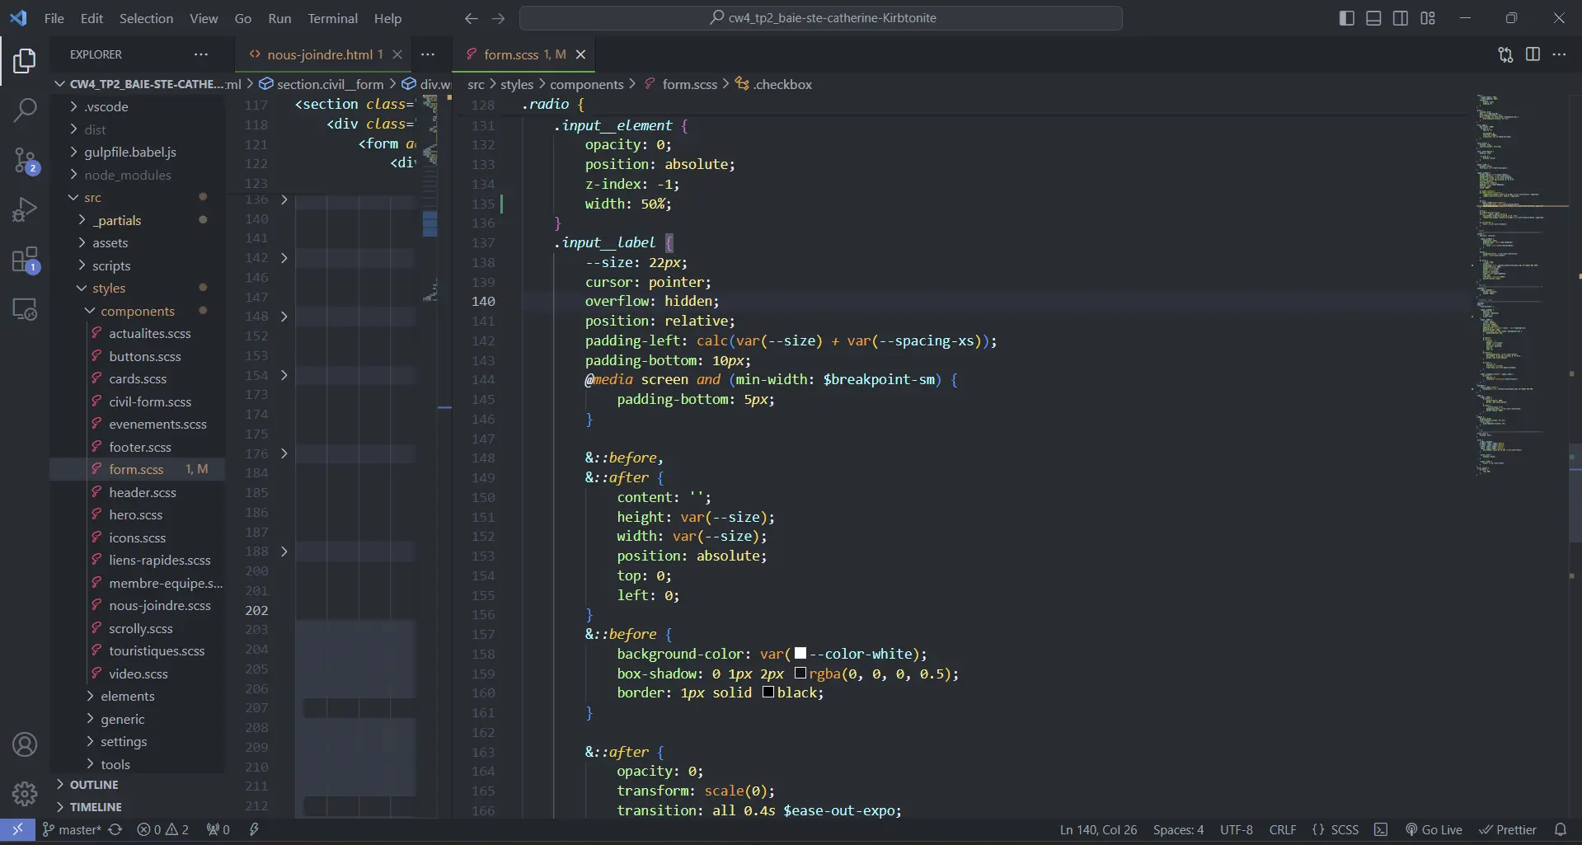Click the remote window indicator in status bar

(17, 829)
